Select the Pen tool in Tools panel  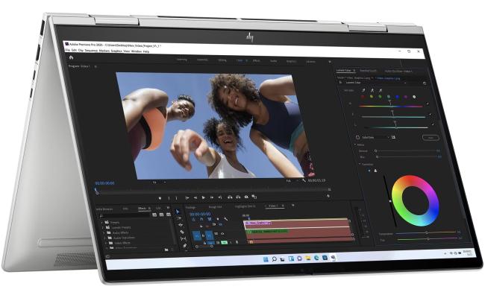pyautogui.click(x=184, y=246)
